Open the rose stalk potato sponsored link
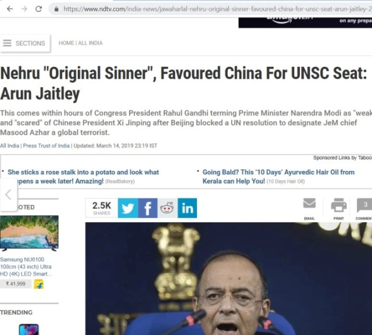The height and width of the screenshot is (335, 372). [x=83, y=176]
